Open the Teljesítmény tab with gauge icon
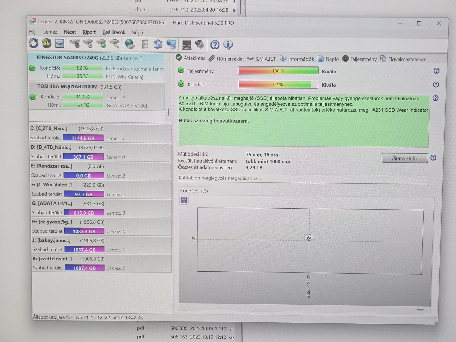The height and width of the screenshot is (342, 456). coord(360,59)
